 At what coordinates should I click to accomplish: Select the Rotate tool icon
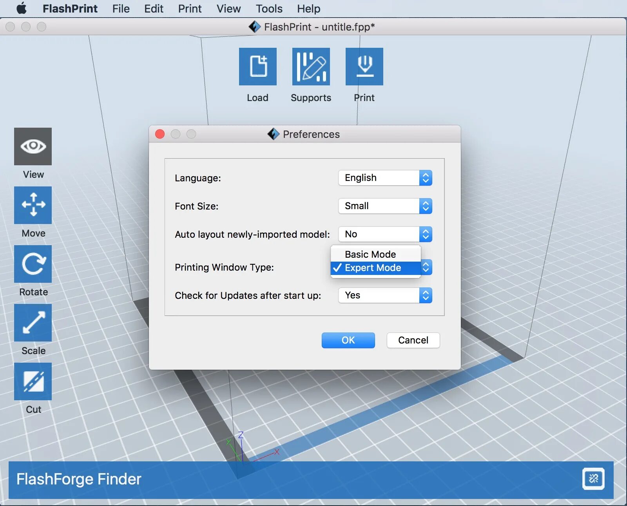[33, 264]
